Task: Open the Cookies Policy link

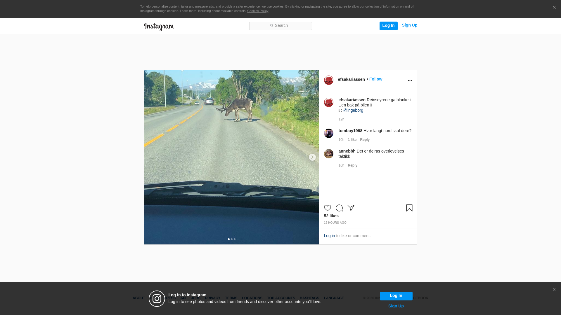Action: (x=258, y=11)
